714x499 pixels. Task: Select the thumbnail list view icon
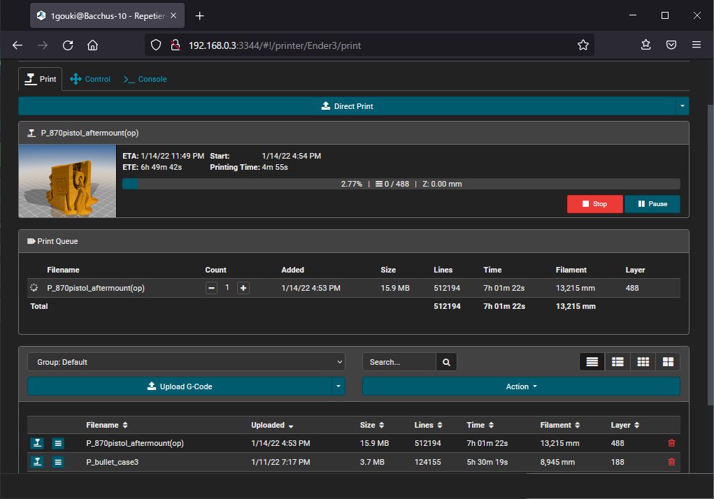617,361
